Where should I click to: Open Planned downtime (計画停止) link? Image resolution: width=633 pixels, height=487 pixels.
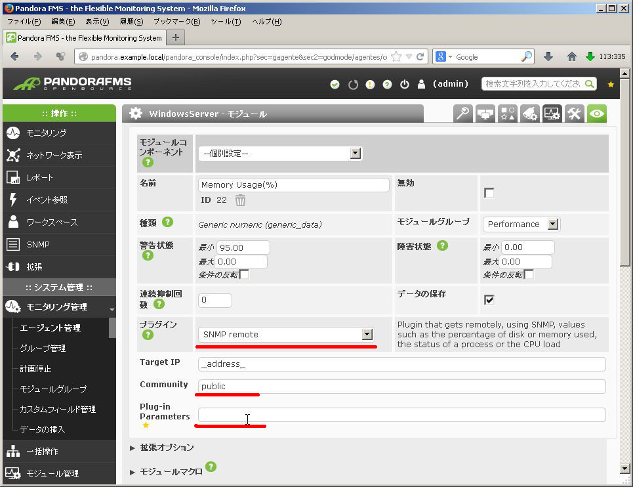35,368
